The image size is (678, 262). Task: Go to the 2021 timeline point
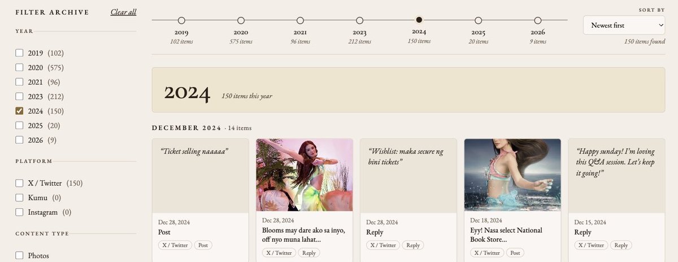(300, 20)
